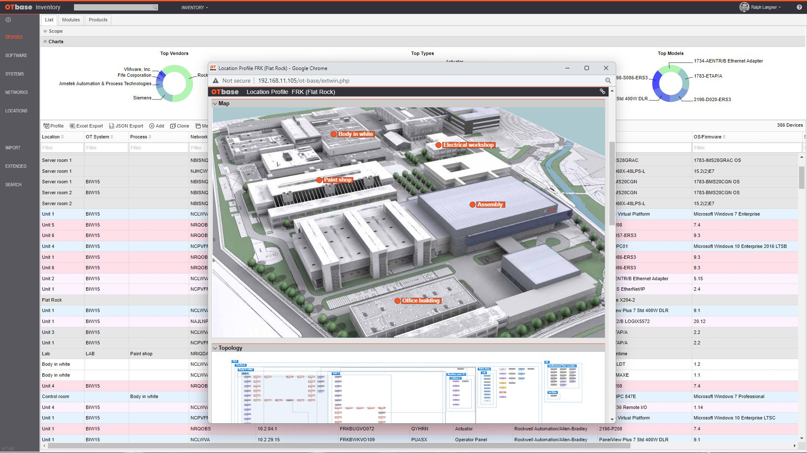Select the Electrical workshop map marker

click(438, 145)
